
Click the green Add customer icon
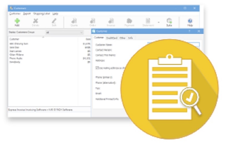(17, 21)
